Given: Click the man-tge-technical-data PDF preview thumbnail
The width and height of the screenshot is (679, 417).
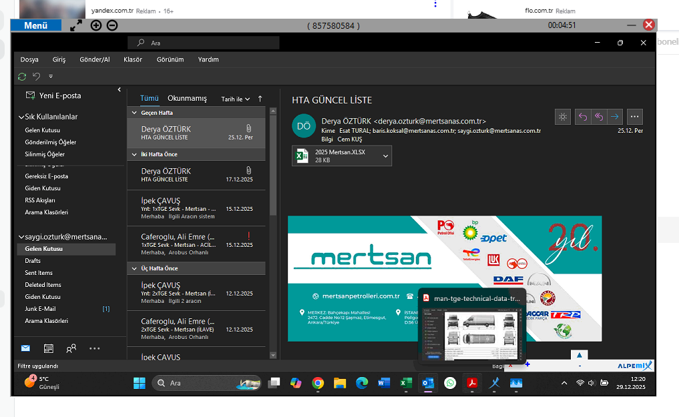Looking at the screenshot, I should pyautogui.click(x=472, y=334).
